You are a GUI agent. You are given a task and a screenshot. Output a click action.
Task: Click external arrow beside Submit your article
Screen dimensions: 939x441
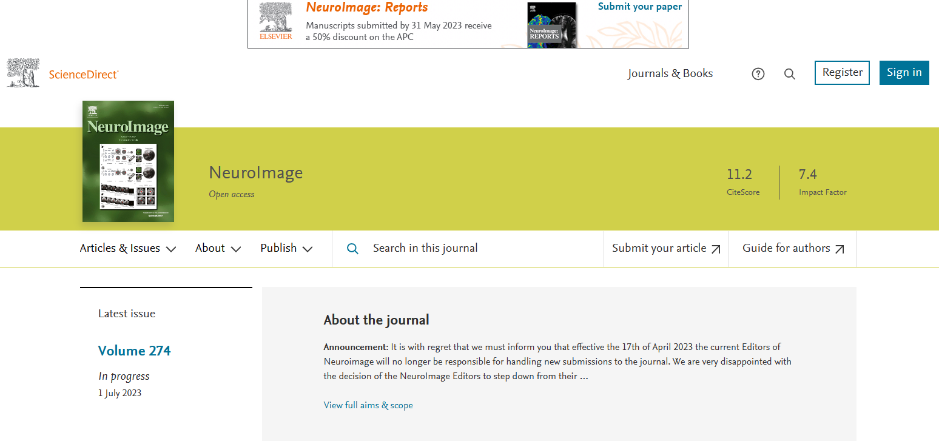716,249
